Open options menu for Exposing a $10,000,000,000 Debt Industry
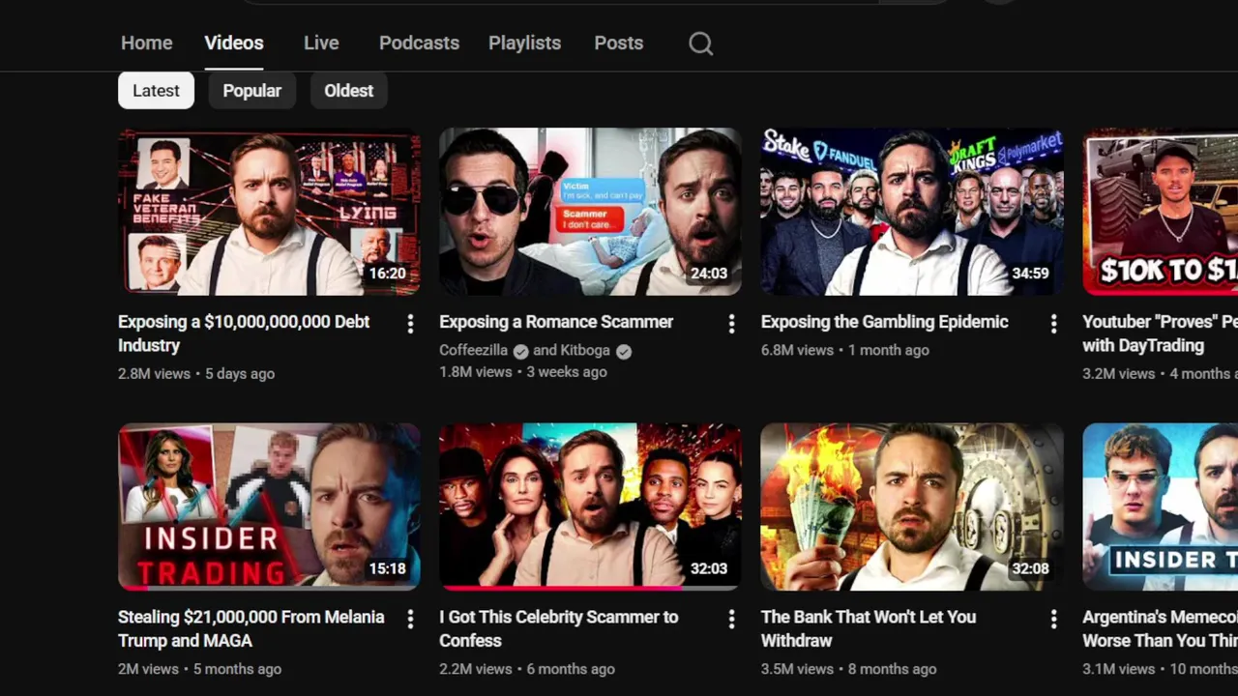 pos(410,323)
